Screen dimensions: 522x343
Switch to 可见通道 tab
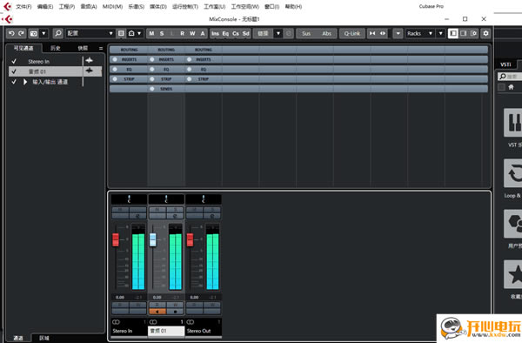point(23,48)
